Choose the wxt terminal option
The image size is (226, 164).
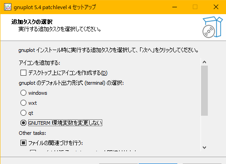[23, 103]
